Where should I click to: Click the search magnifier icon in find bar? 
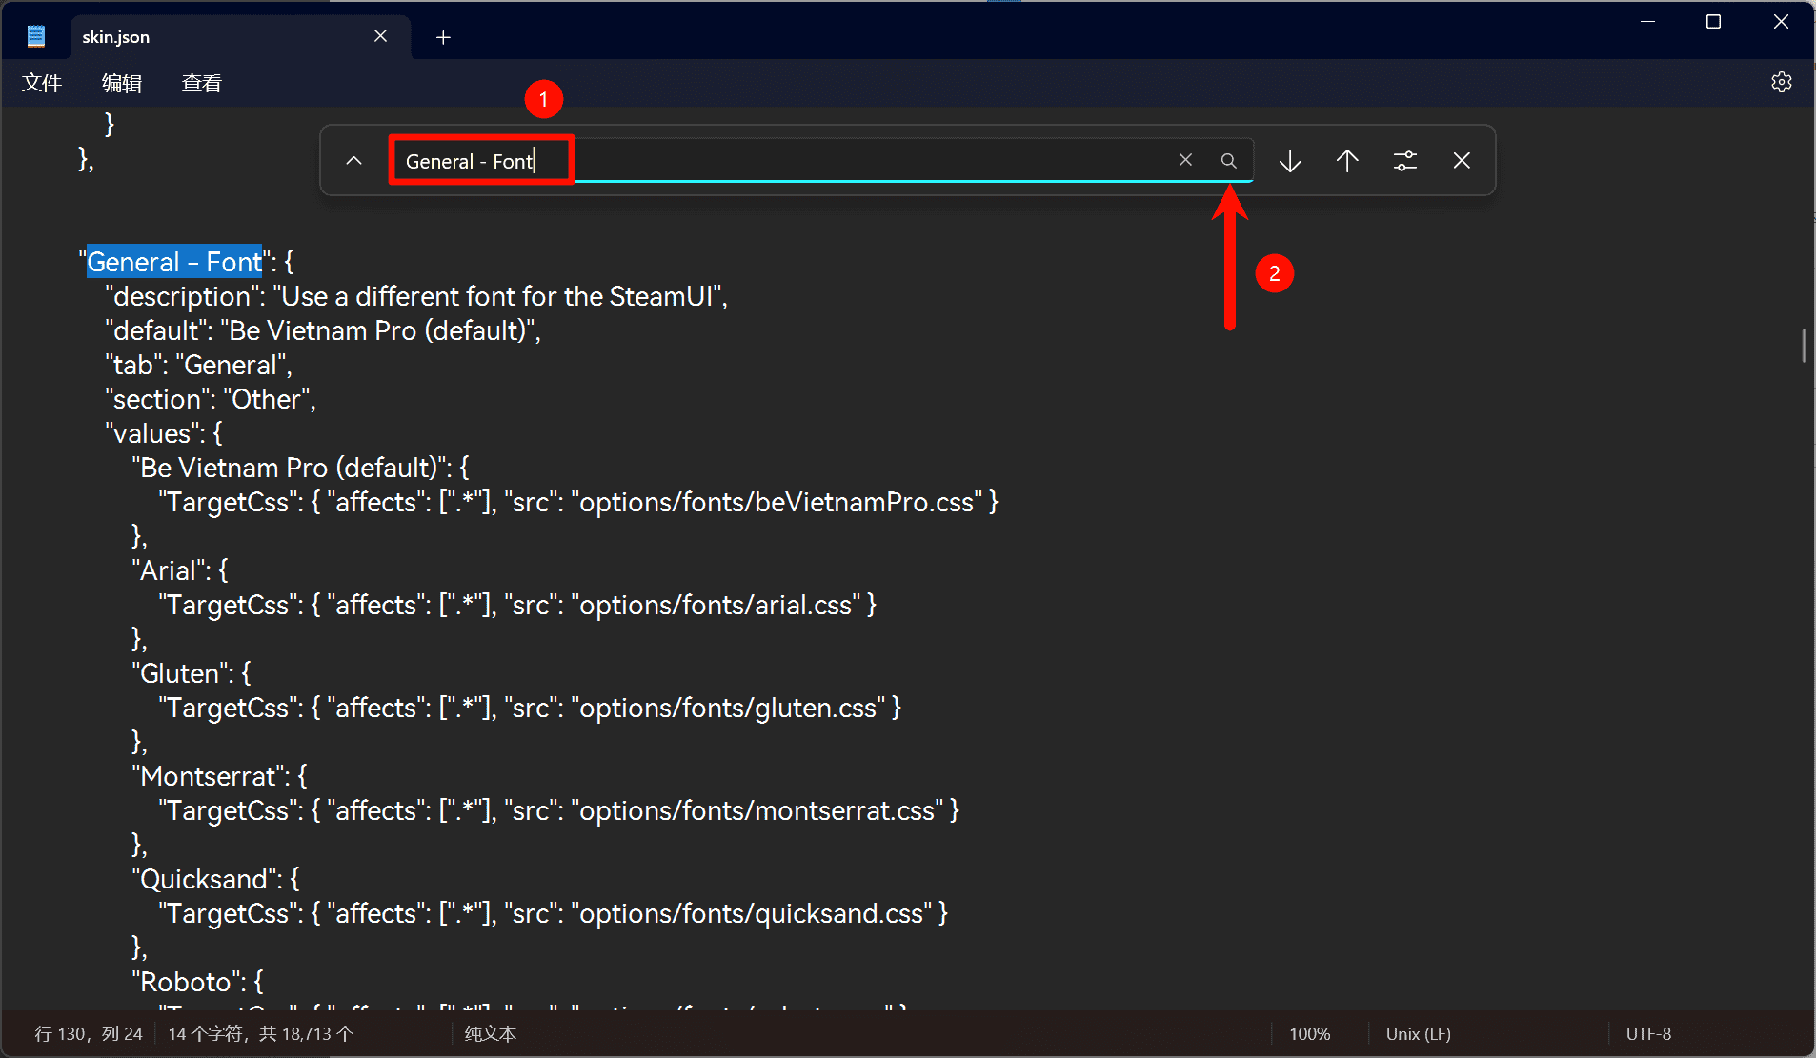pyautogui.click(x=1229, y=161)
